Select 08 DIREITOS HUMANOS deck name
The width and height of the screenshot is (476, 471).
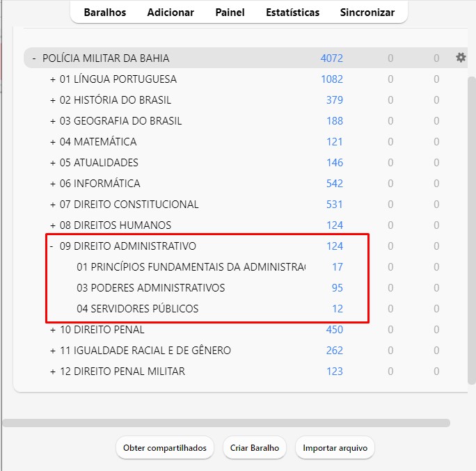click(x=116, y=225)
